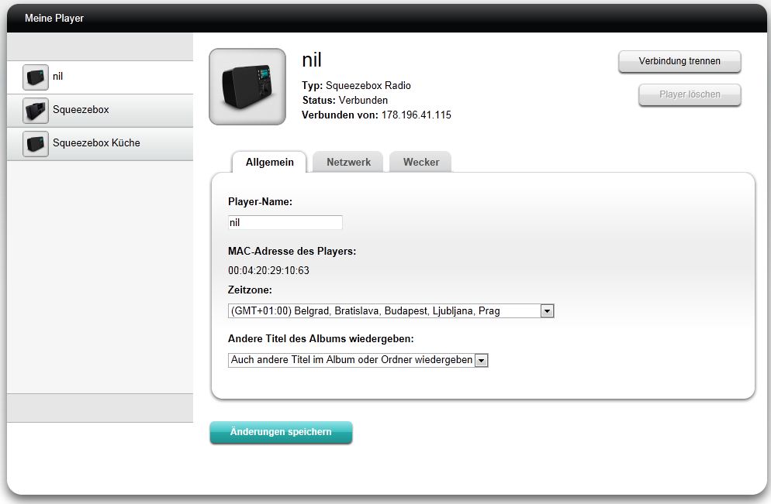Viewport: 771px width, 504px height.
Task: Click the large Squeezebox Radio device image
Action: (x=247, y=87)
